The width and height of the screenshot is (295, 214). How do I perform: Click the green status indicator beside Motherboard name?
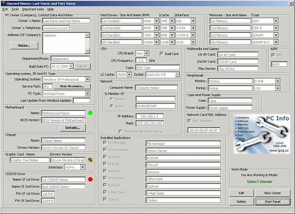click(90, 112)
